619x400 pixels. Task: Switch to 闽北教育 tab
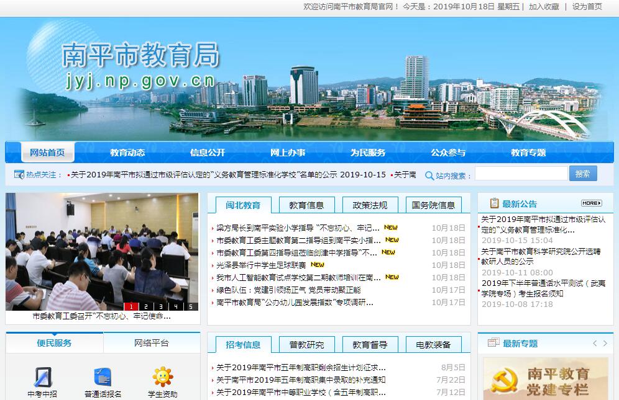click(243, 205)
